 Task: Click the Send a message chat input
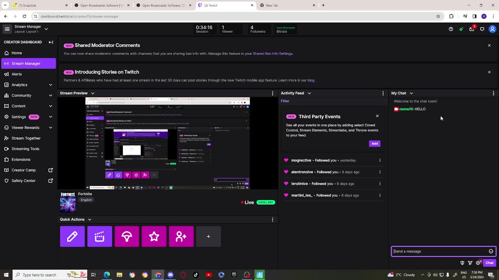(444, 251)
